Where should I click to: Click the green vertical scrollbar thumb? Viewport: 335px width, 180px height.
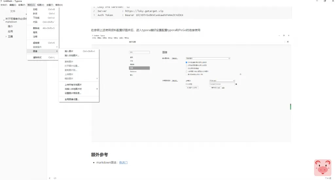tap(291, 106)
